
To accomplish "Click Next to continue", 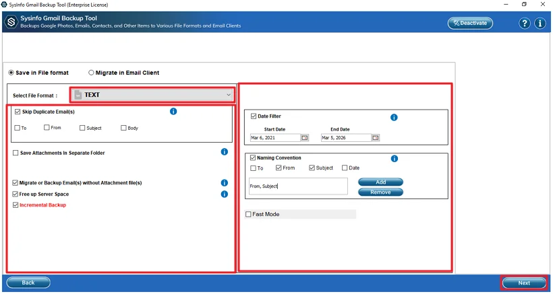I will (x=524, y=283).
